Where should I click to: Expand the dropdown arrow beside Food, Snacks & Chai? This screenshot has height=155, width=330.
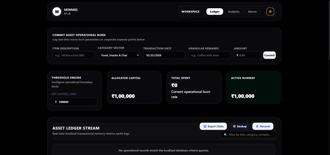coord(138,55)
